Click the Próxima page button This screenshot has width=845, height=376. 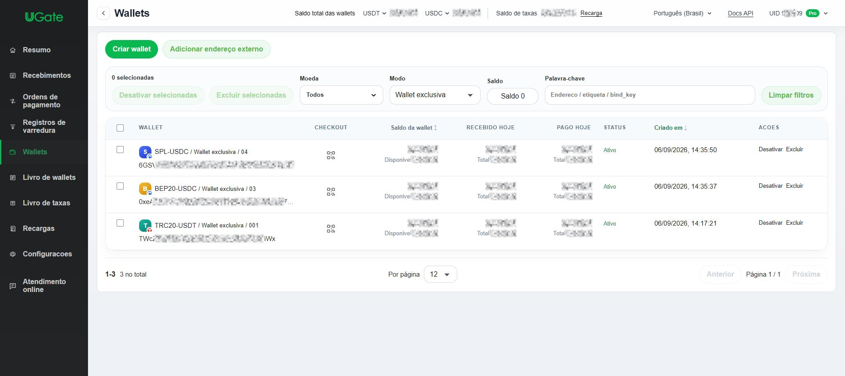806,274
